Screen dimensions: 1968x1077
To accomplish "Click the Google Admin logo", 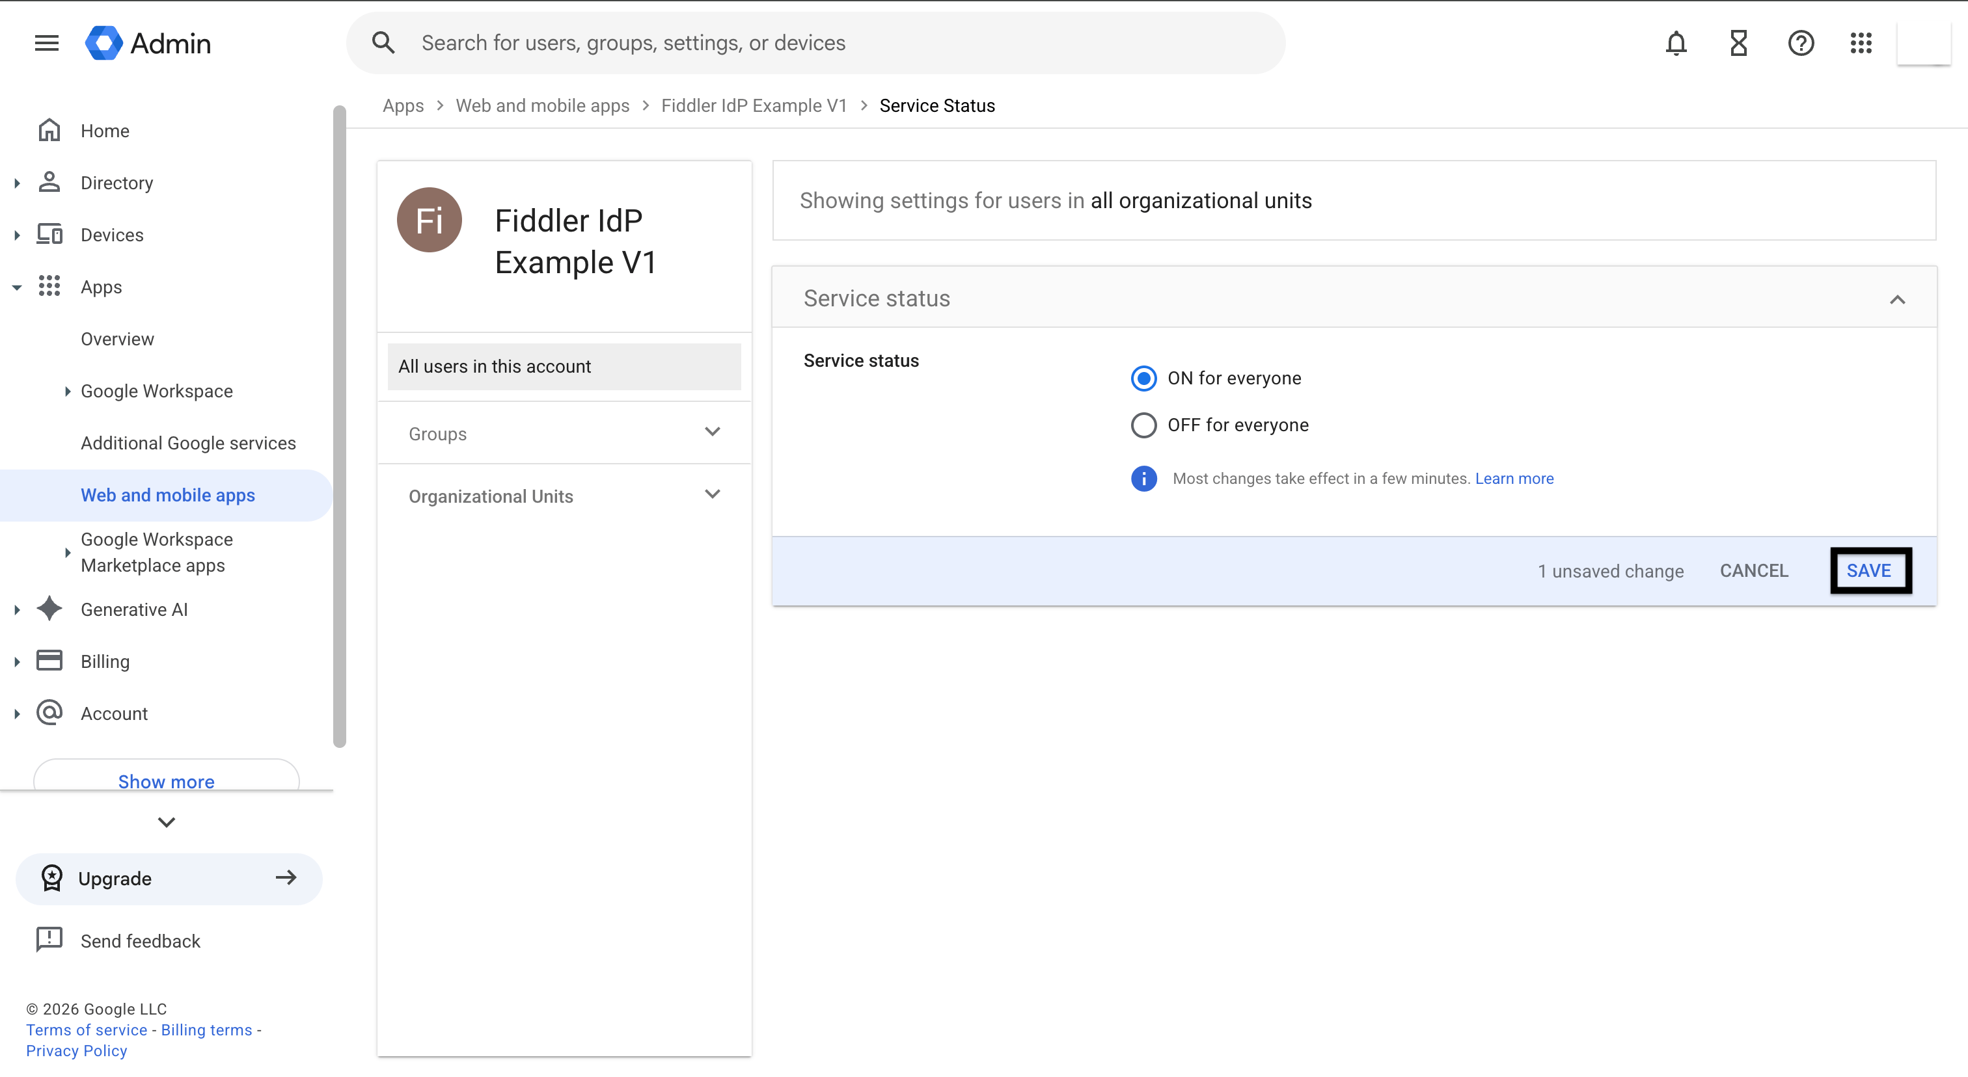I will [148, 43].
